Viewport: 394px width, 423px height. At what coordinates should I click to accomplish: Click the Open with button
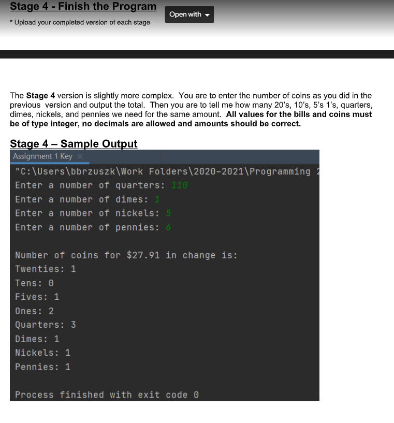(x=185, y=14)
